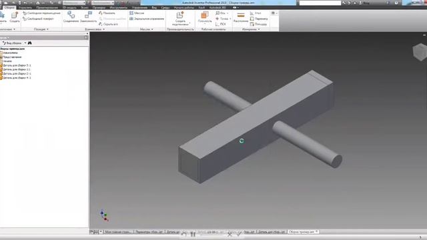Click the Площадь measure tool

(258, 24)
